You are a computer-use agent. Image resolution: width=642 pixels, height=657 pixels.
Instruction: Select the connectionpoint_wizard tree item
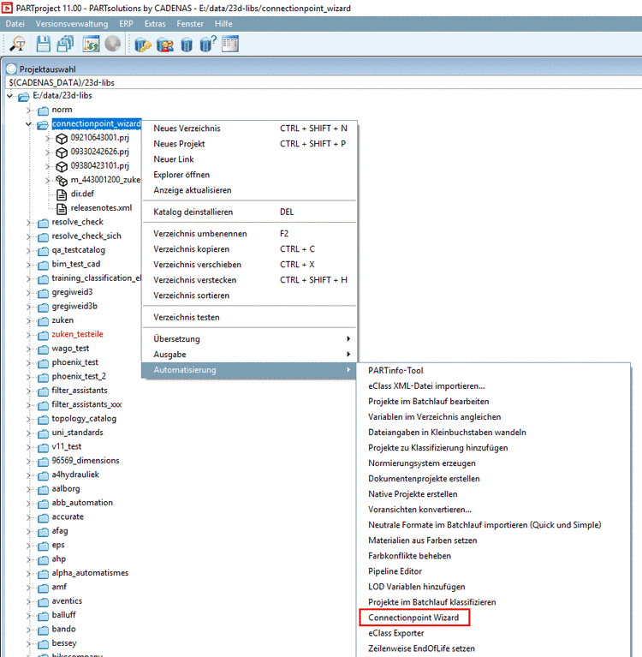97,123
